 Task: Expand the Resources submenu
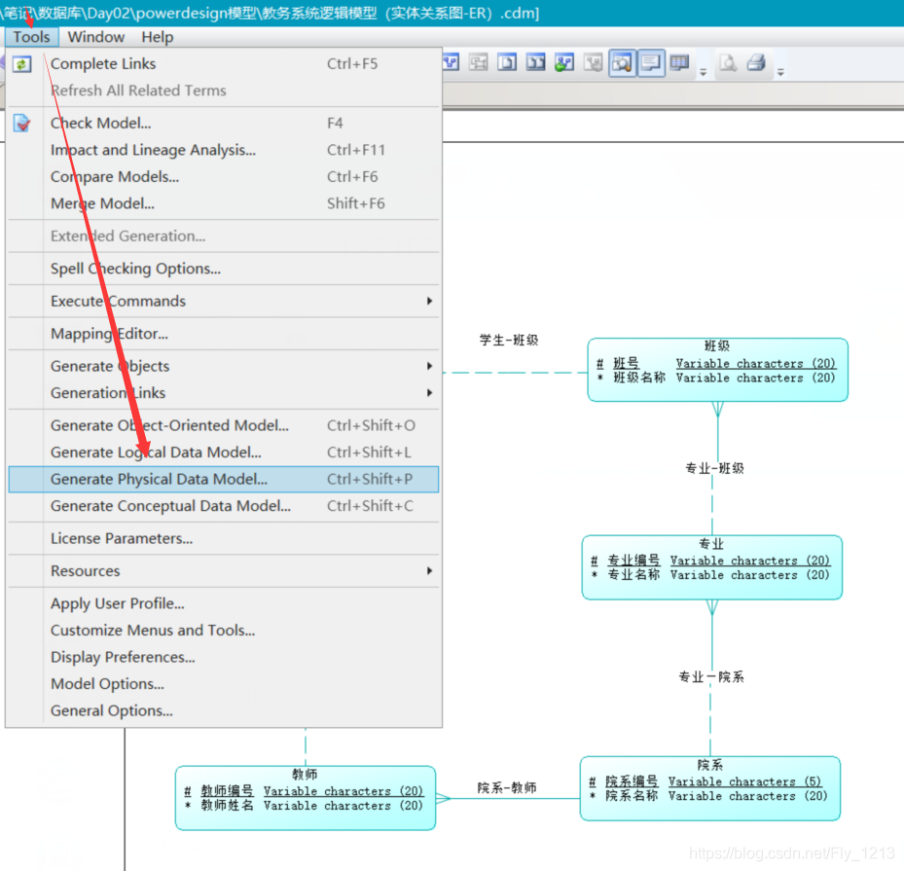click(x=429, y=570)
